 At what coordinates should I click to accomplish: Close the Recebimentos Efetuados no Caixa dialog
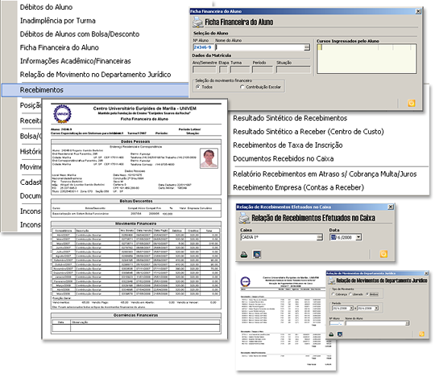(x=391, y=207)
